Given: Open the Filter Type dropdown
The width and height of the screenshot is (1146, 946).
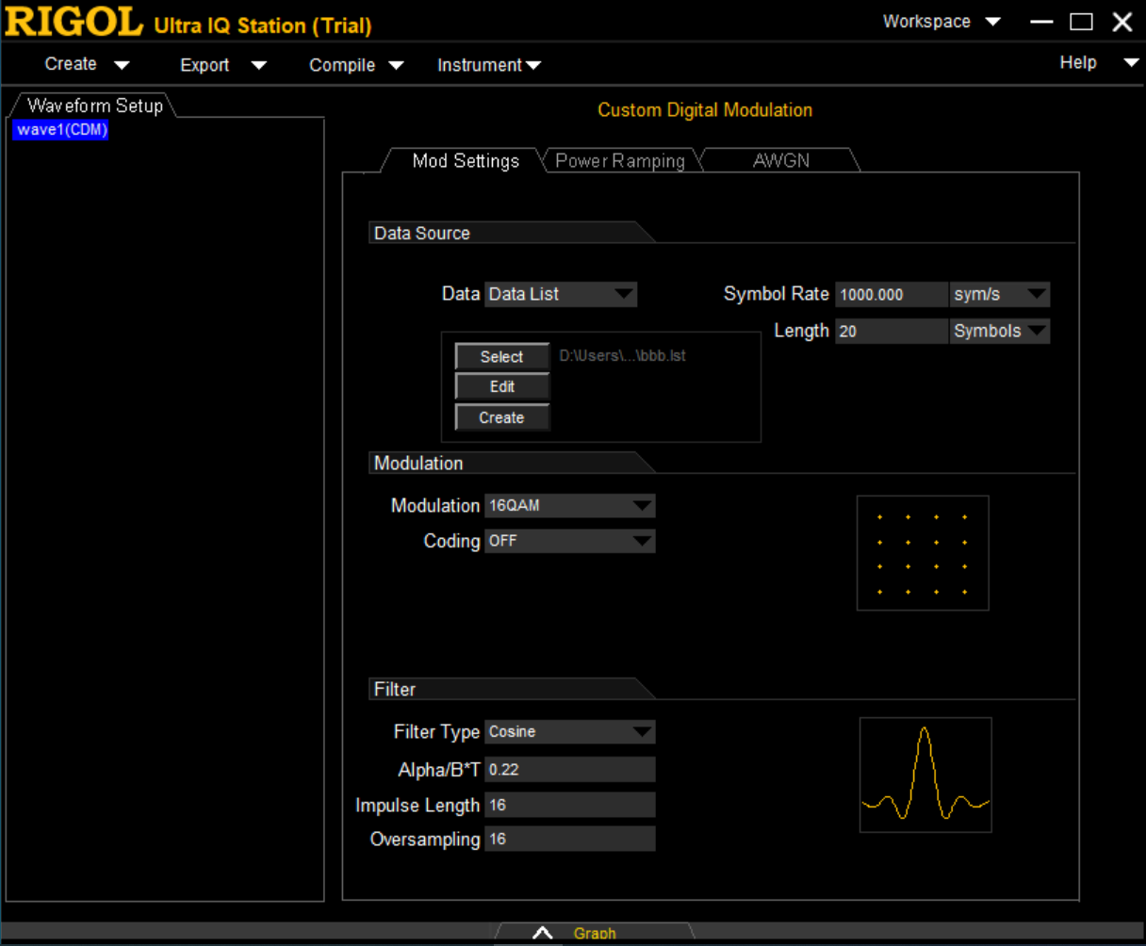Looking at the screenshot, I should click(569, 732).
